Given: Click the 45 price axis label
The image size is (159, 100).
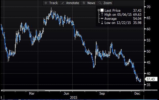Looking at the screenshot, I should pyautogui.click(x=149, y=63).
